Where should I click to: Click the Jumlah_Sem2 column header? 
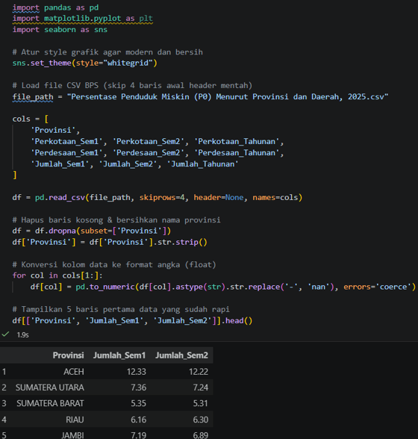[181, 355]
